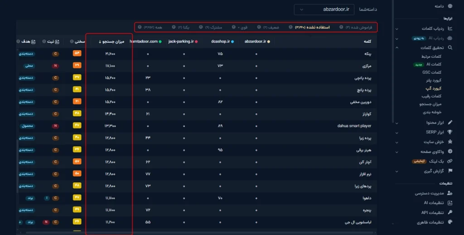
Task: Click the user icon of مدیریت دسترسی
Action: point(450,193)
